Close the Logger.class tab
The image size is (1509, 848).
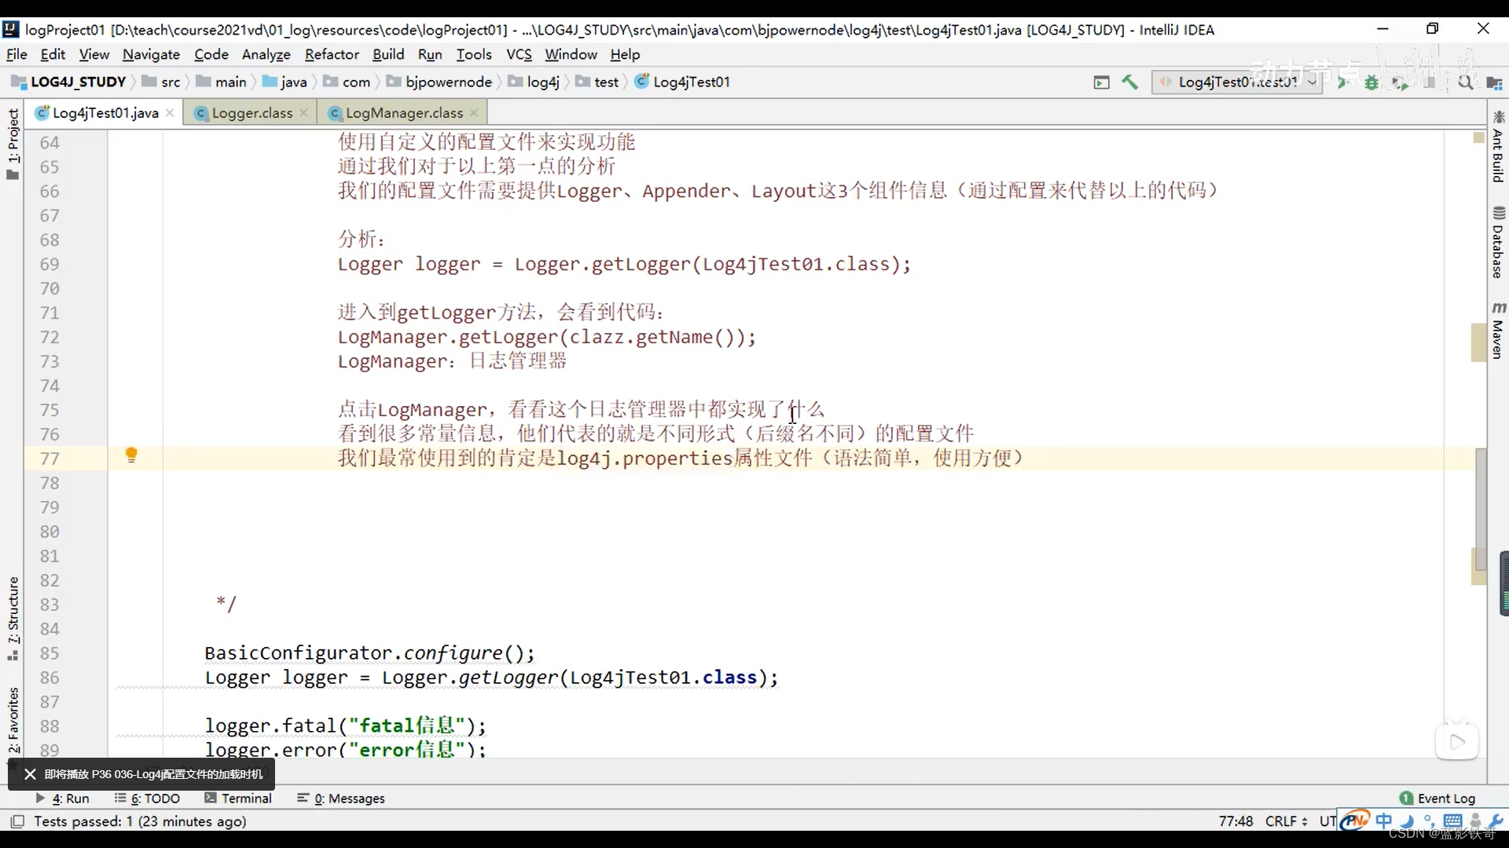[x=303, y=113]
